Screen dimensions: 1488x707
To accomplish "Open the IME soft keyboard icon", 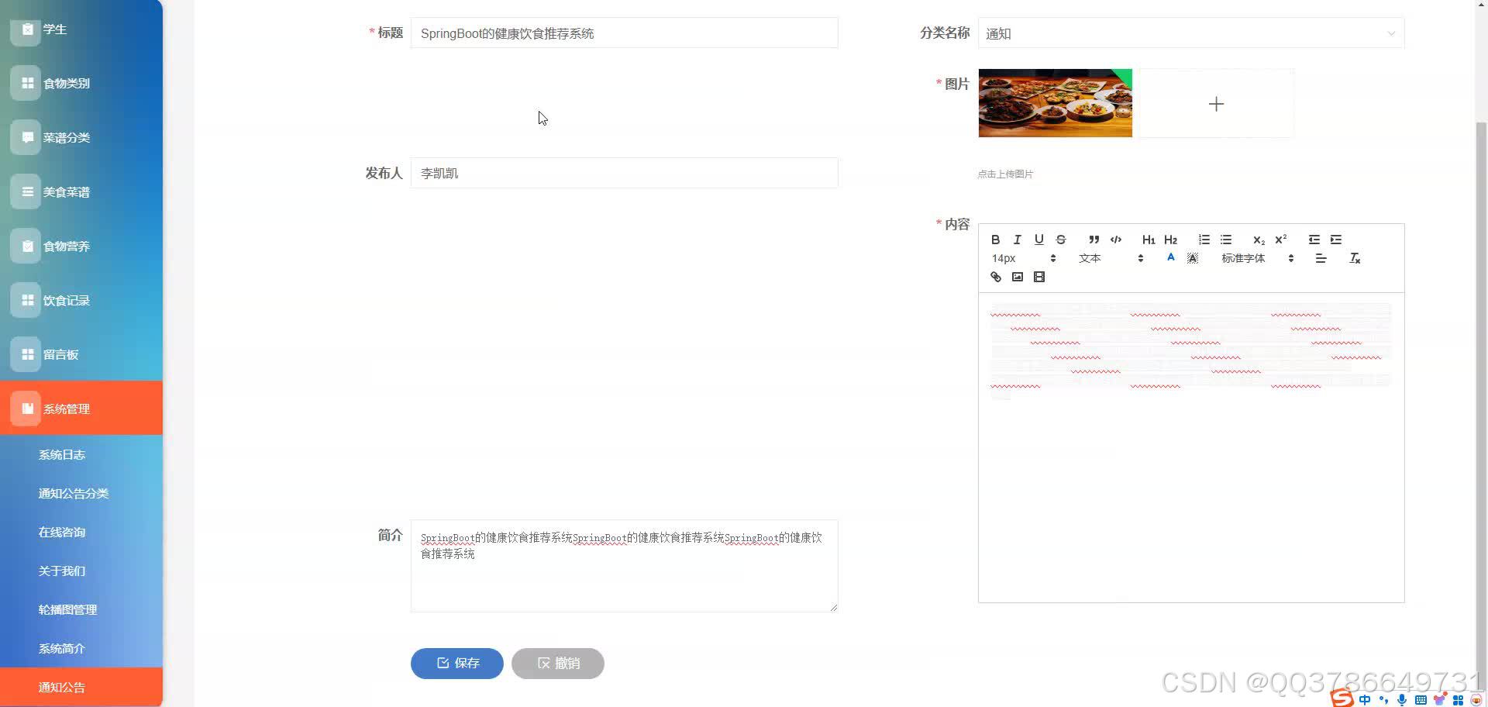I will 1421,700.
